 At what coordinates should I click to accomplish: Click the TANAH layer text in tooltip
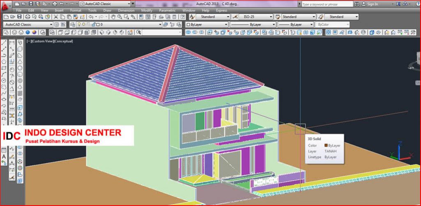pos(331,151)
